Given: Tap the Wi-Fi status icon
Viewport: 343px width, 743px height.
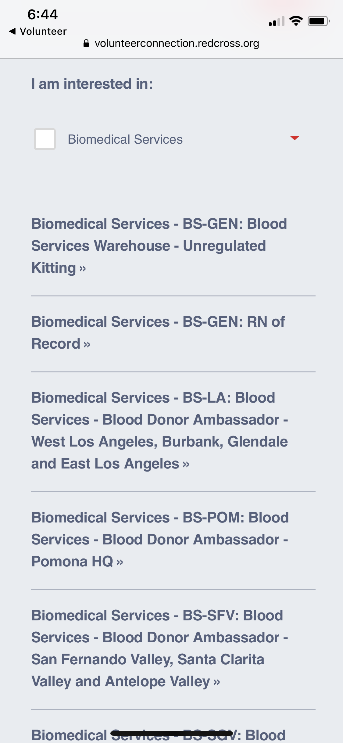Looking at the screenshot, I should [x=296, y=21].
